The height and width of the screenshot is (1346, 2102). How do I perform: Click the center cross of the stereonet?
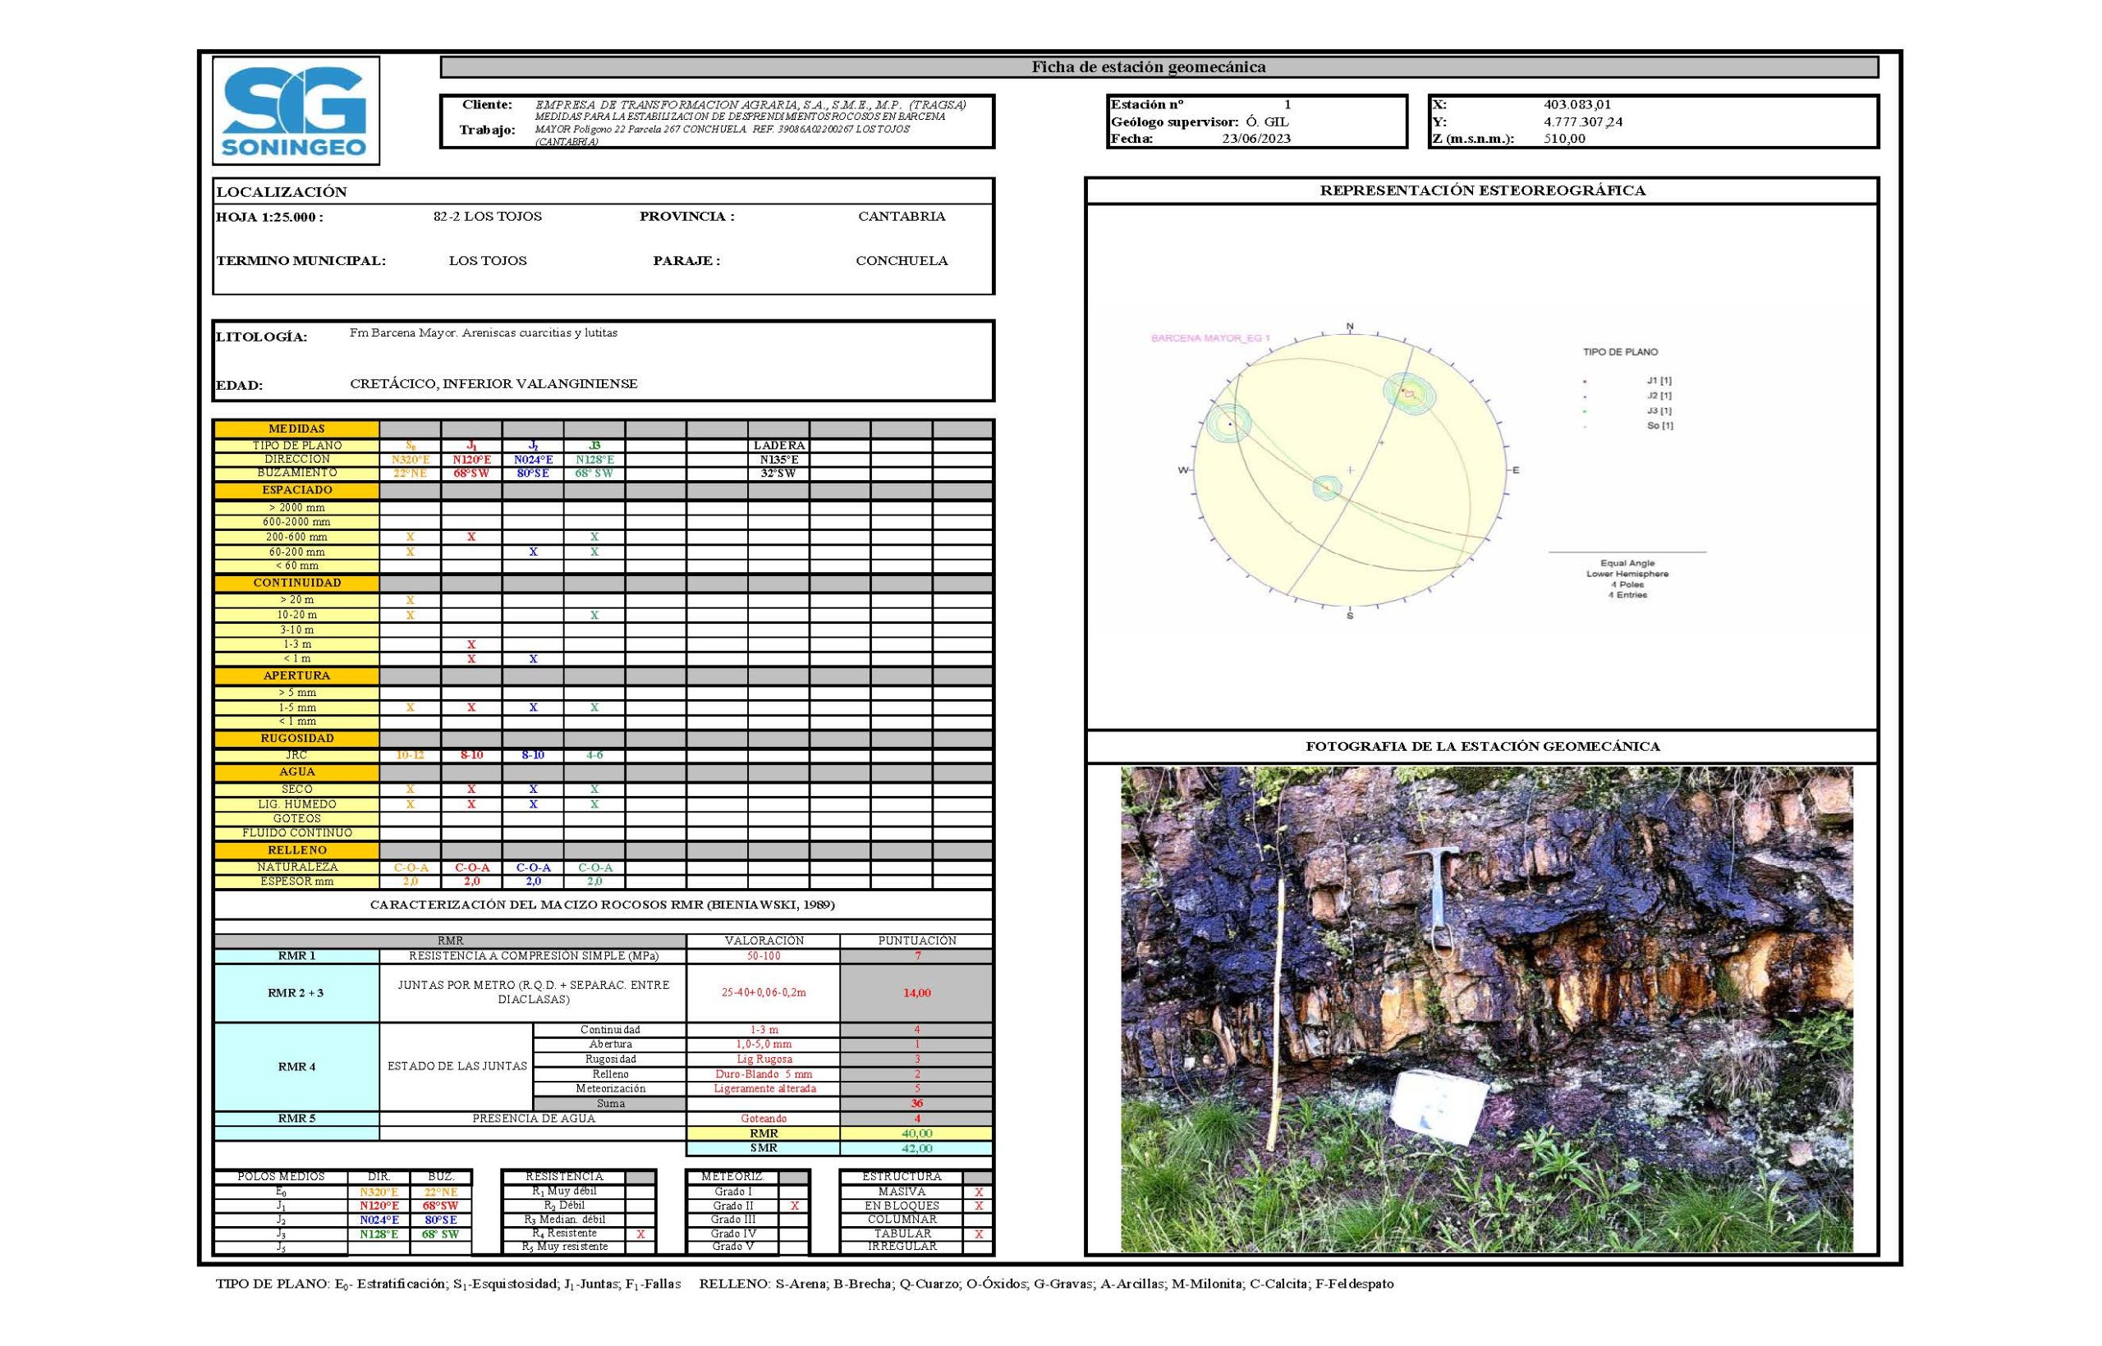point(1349,470)
